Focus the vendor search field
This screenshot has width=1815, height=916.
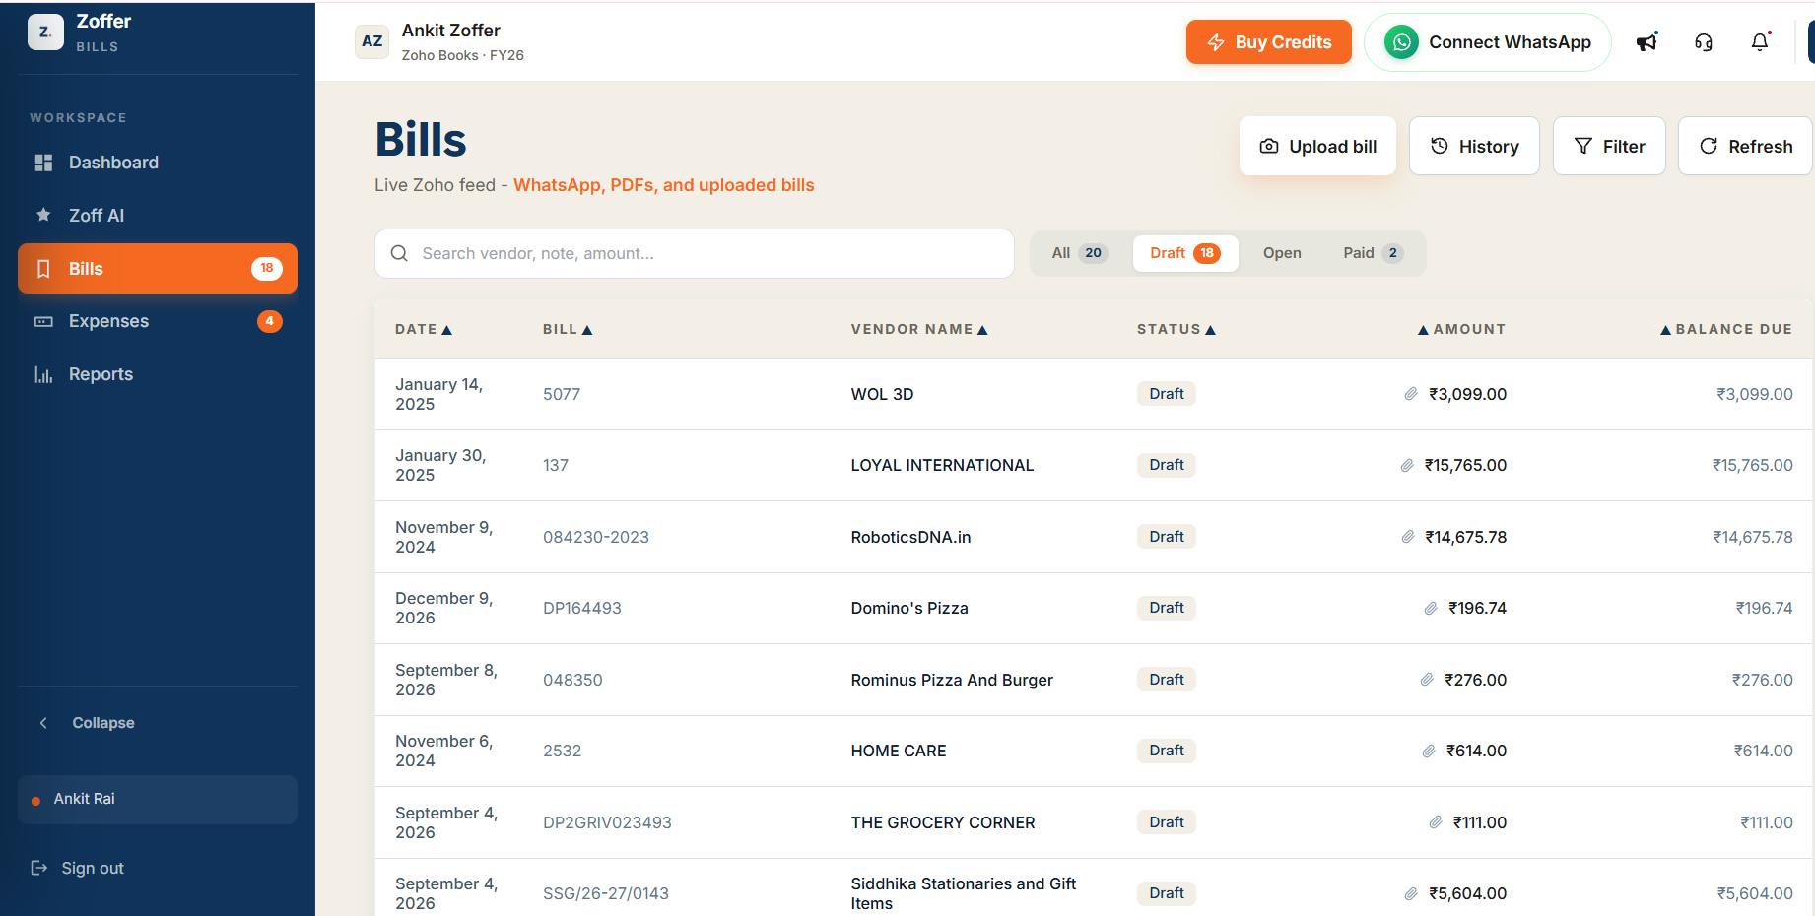(695, 253)
